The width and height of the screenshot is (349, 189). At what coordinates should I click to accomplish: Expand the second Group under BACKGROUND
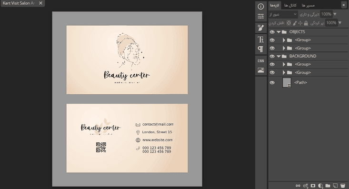coord(284,72)
